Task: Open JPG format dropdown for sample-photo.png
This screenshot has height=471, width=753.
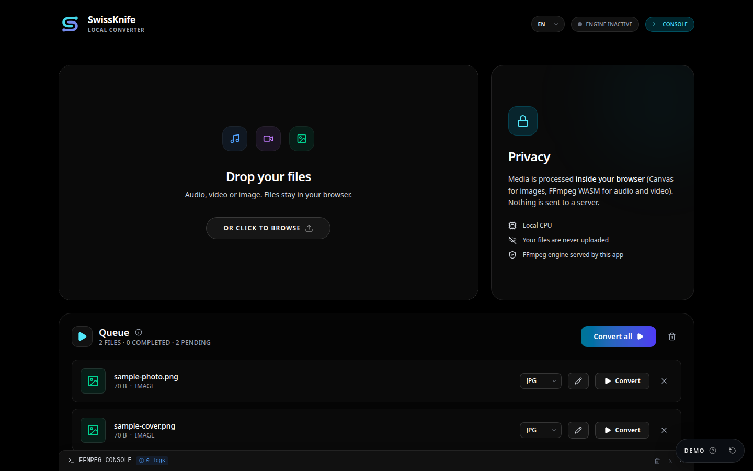Action: pyautogui.click(x=540, y=381)
